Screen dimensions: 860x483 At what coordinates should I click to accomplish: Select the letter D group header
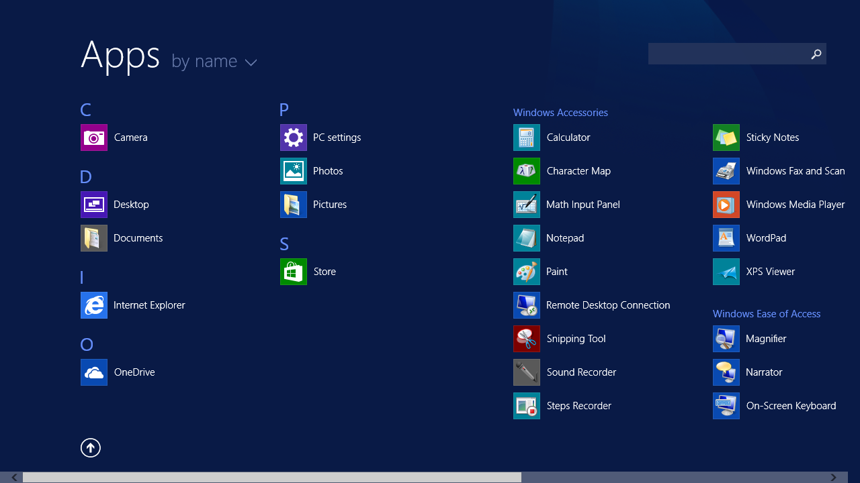coord(85,177)
